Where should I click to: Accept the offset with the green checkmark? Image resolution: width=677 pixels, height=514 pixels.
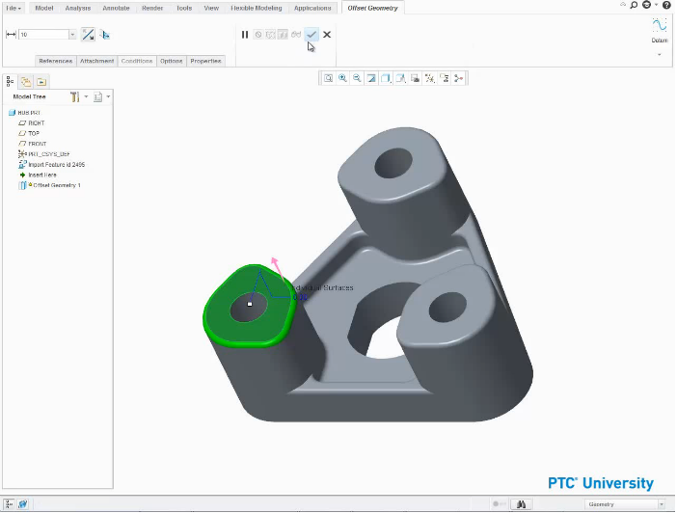point(311,35)
